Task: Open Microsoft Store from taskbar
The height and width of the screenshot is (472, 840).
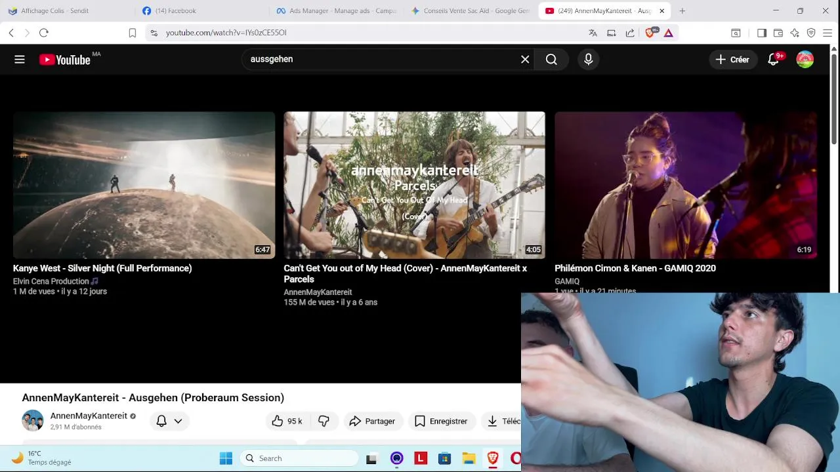Action: tap(444, 458)
